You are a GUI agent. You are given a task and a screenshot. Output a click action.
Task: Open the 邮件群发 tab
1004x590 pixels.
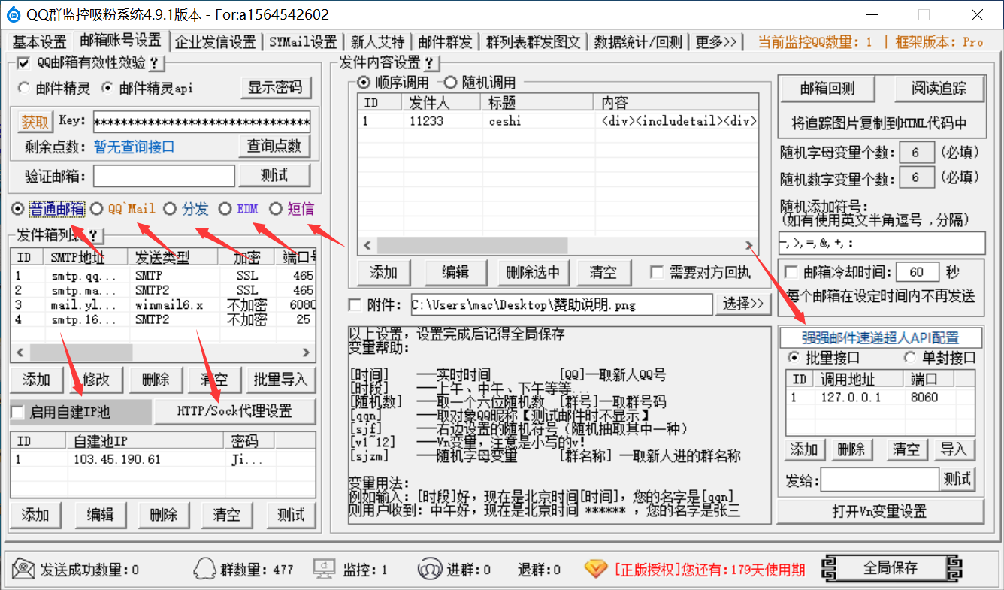pos(446,42)
